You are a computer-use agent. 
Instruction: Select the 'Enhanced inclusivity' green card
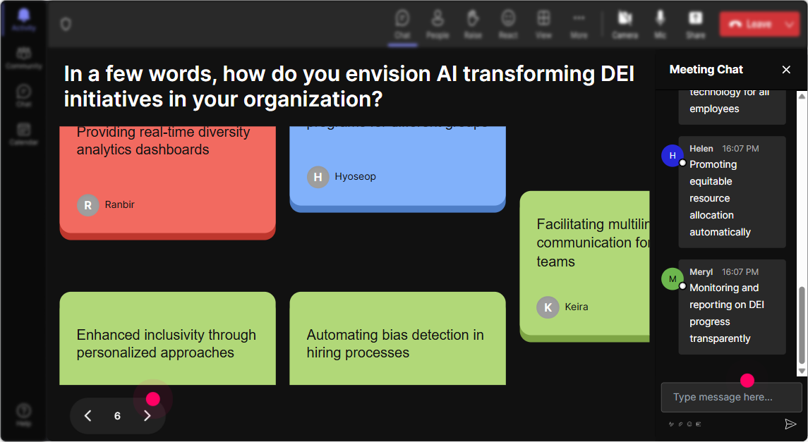coord(167,338)
